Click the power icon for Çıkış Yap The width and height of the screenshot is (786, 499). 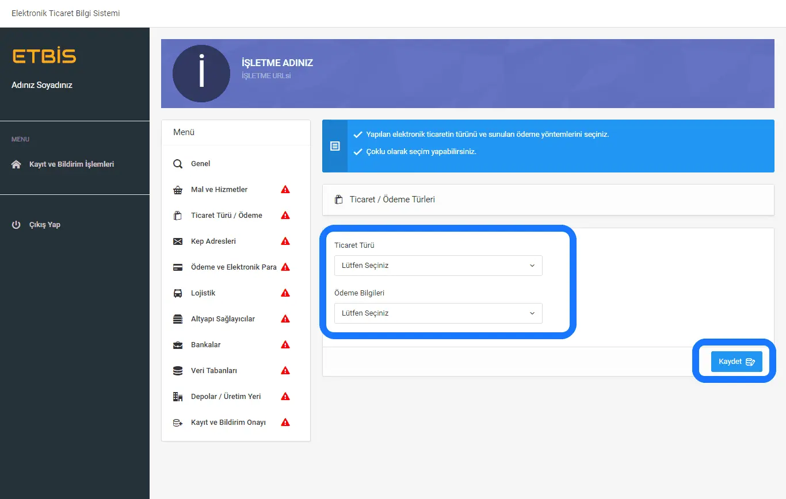(16, 225)
